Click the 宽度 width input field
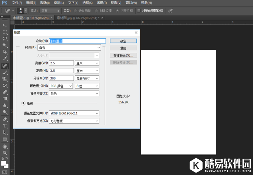Viewport: 253px width, 175px height. click(61, 63)
